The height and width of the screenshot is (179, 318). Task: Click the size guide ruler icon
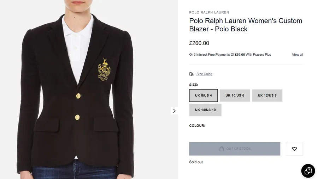[192, 74]
